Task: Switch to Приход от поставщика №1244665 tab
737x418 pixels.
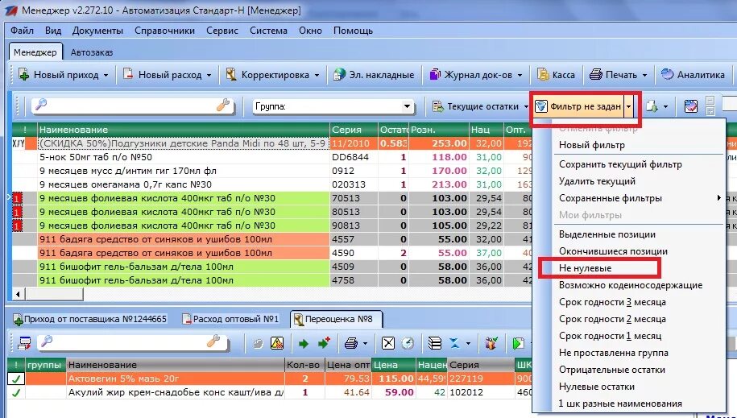Action: click(89, 319)
